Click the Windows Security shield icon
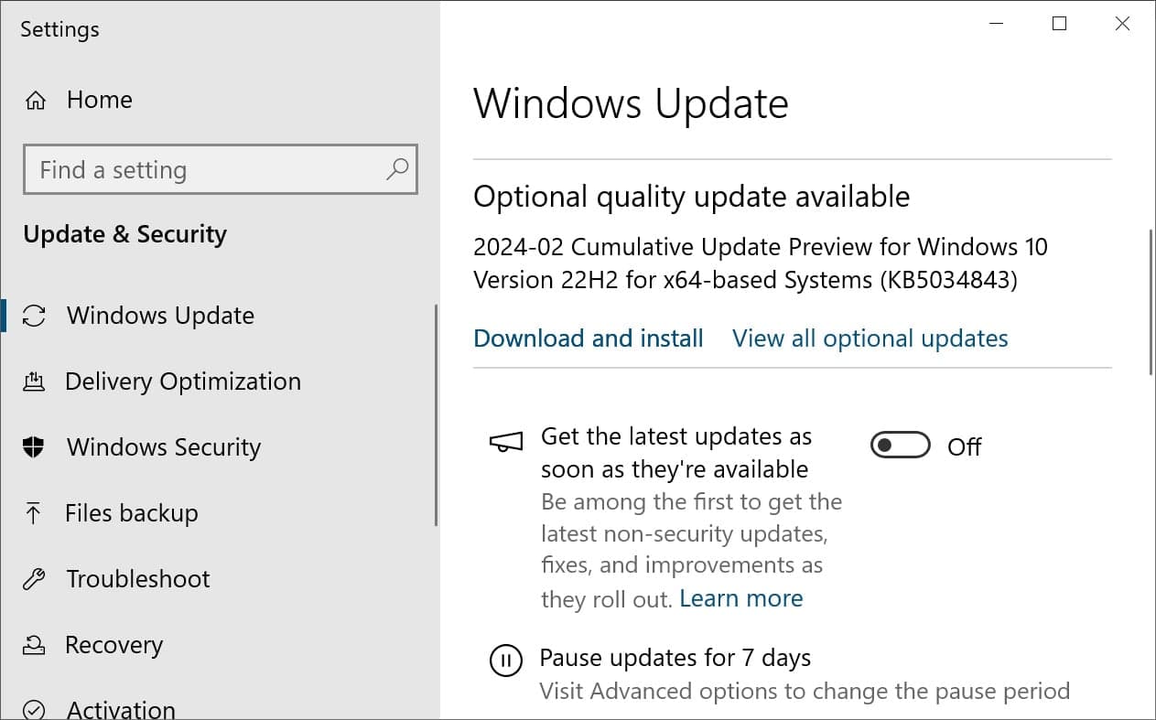This screenshot has width=1156, height=720. (x=35, y=446)
